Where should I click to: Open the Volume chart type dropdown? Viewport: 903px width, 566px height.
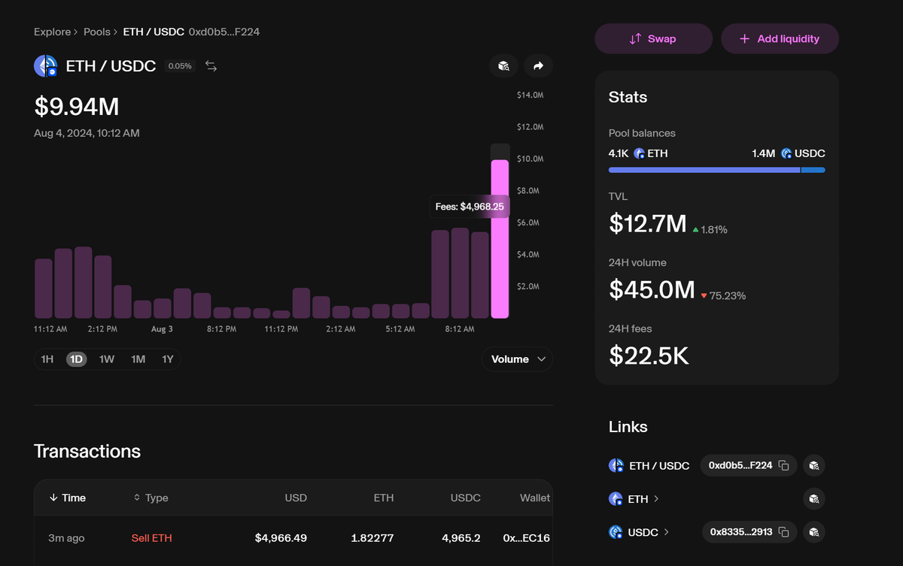pos(517,359)
